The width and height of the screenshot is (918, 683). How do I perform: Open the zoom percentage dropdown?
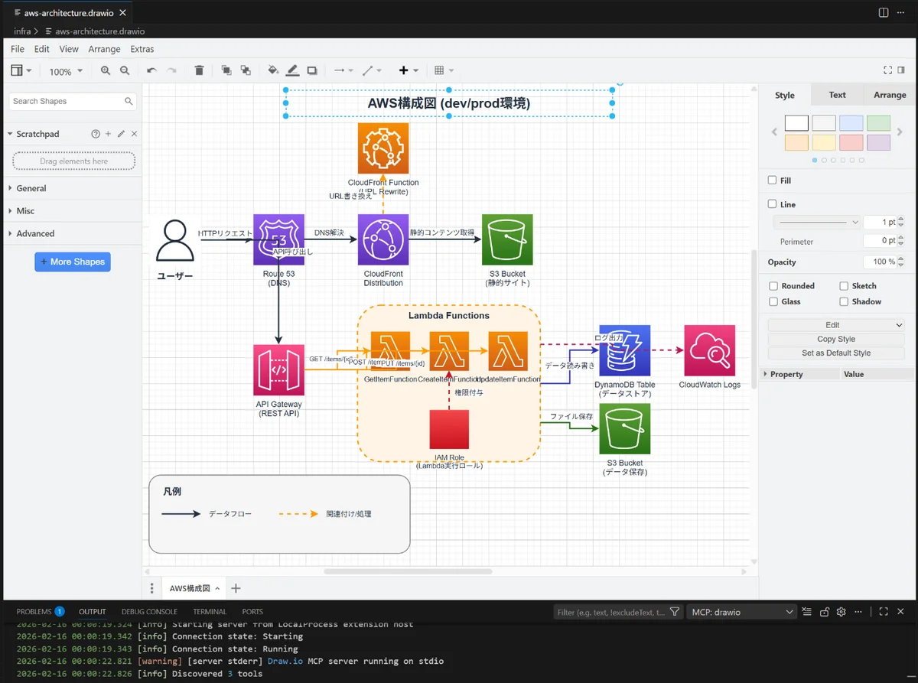(x=66, y=70)
